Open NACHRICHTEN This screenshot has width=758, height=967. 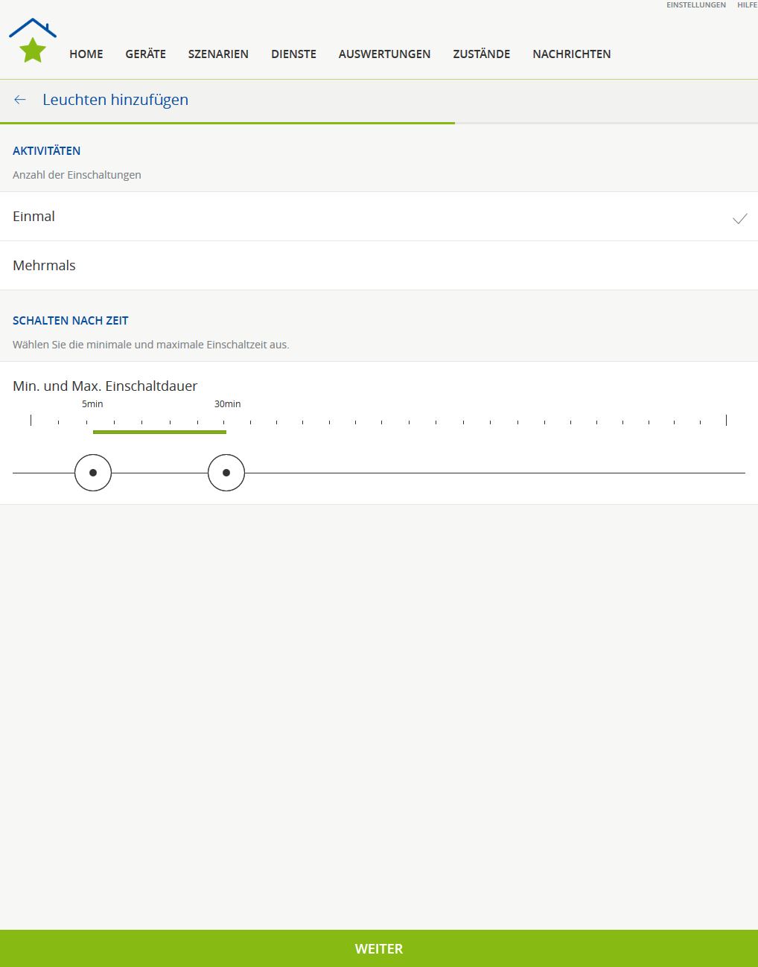571,54
